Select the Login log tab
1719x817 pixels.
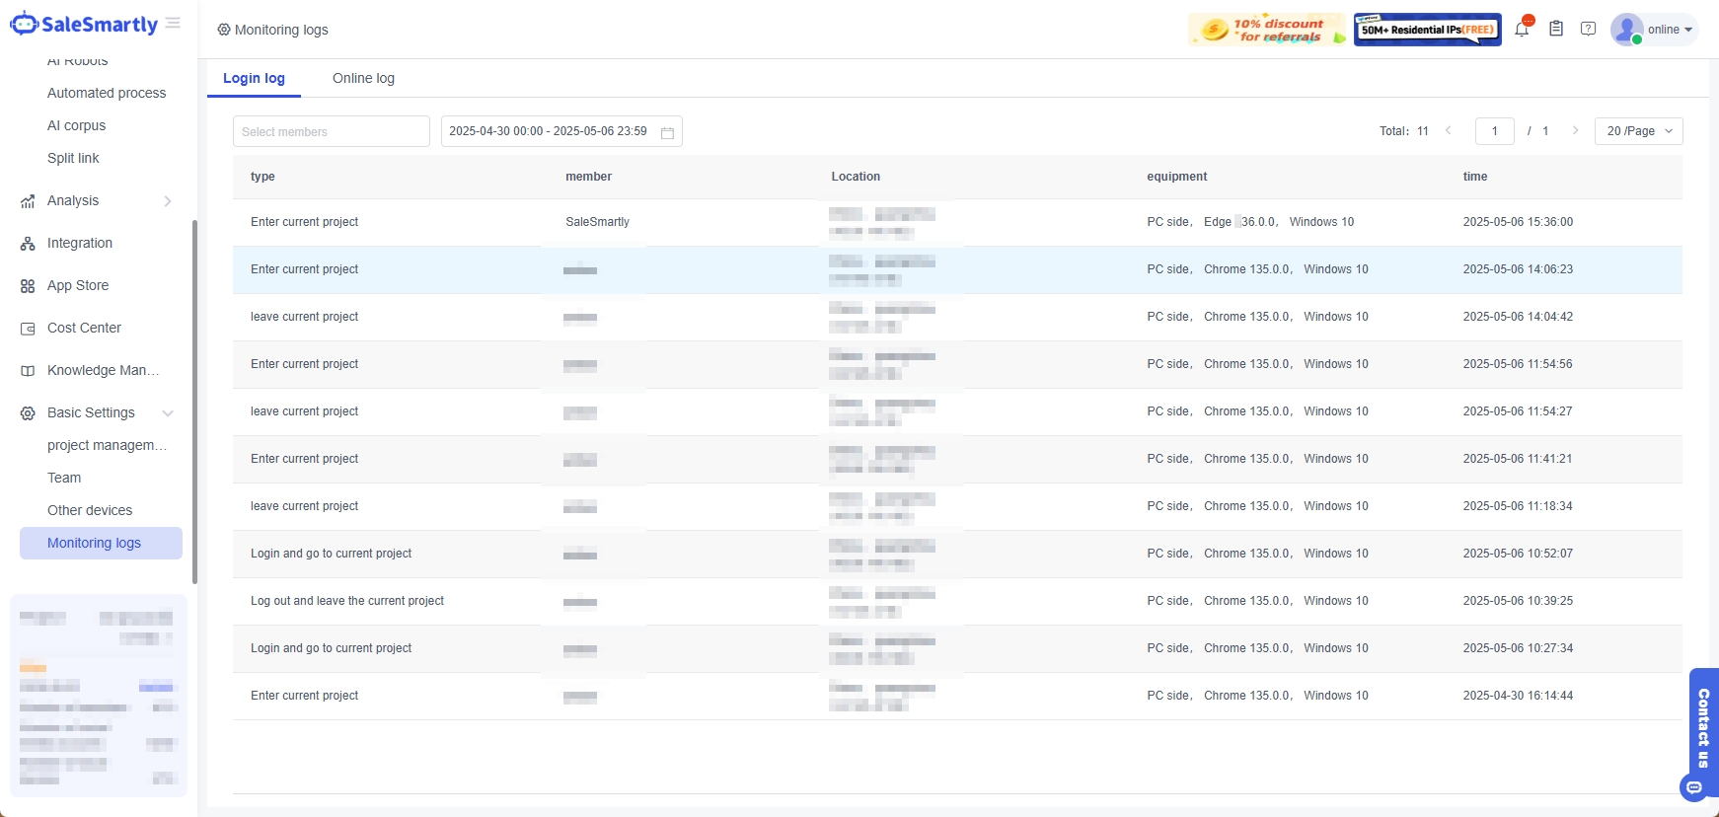(x=254, y=79)
